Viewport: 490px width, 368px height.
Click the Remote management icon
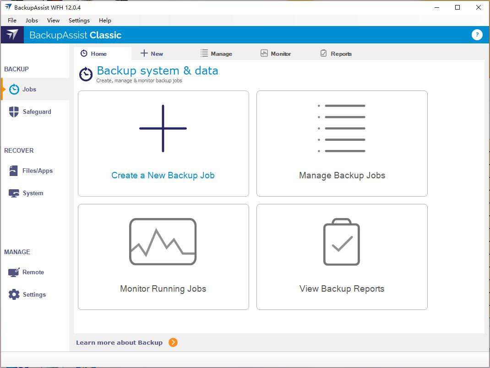coord(14,272)
